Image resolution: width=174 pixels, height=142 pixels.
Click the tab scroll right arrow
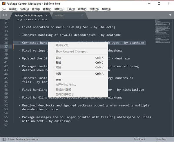(6, 15)
